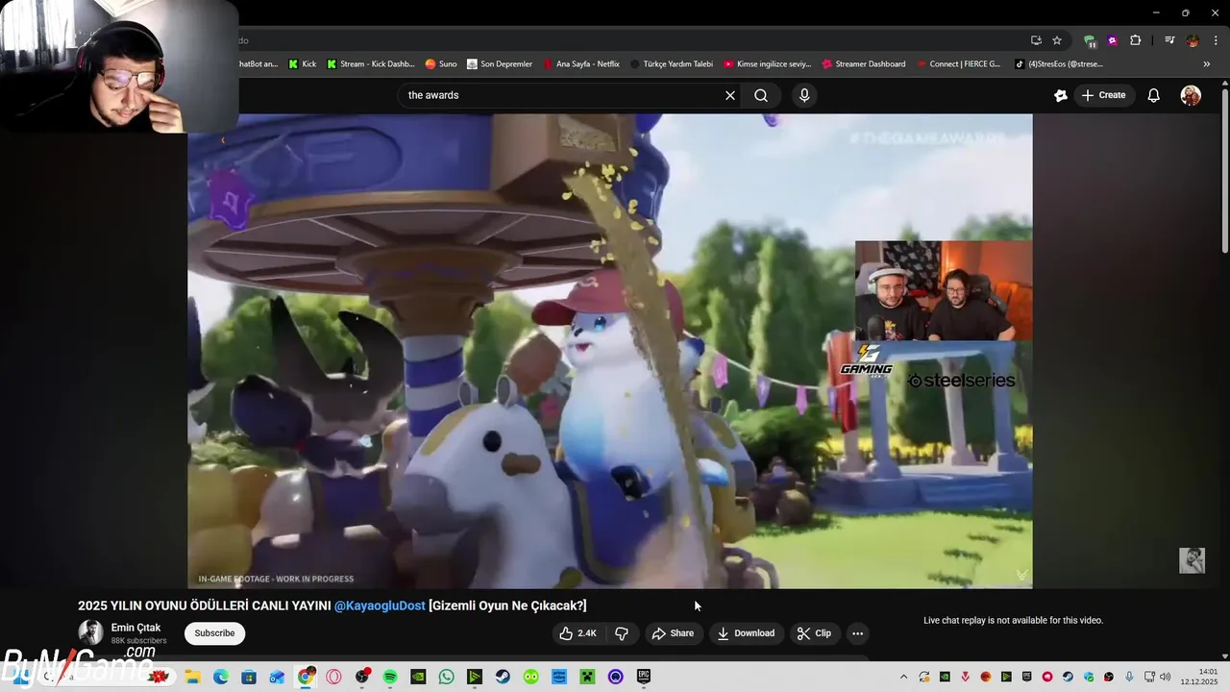This screenshot has width=1230, height=692.
Task: Open the purple extension icon in toolbar
Action: pyautogui.click(x=1113, y=40)
